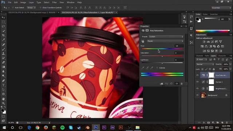This screenshot has width=233, height=131.
Task: Switch to the Channels tab
Action: pos(200,56)
